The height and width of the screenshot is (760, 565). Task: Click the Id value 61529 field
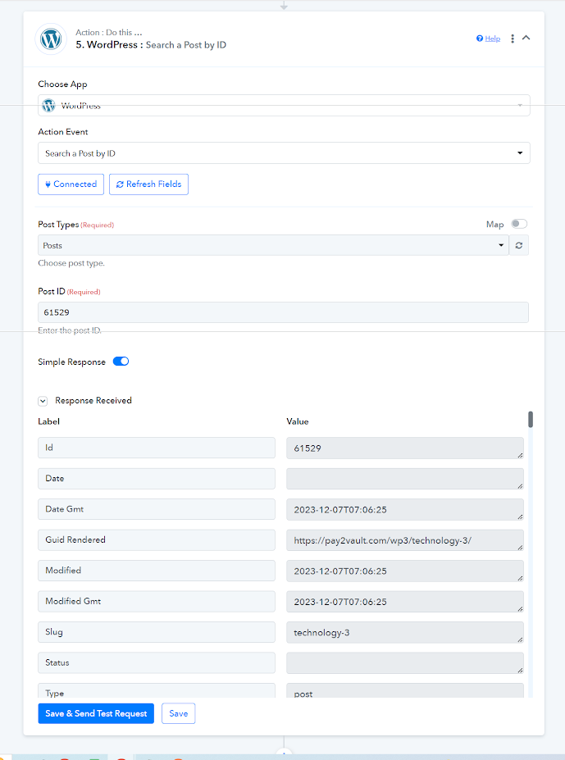pos(405,448)
